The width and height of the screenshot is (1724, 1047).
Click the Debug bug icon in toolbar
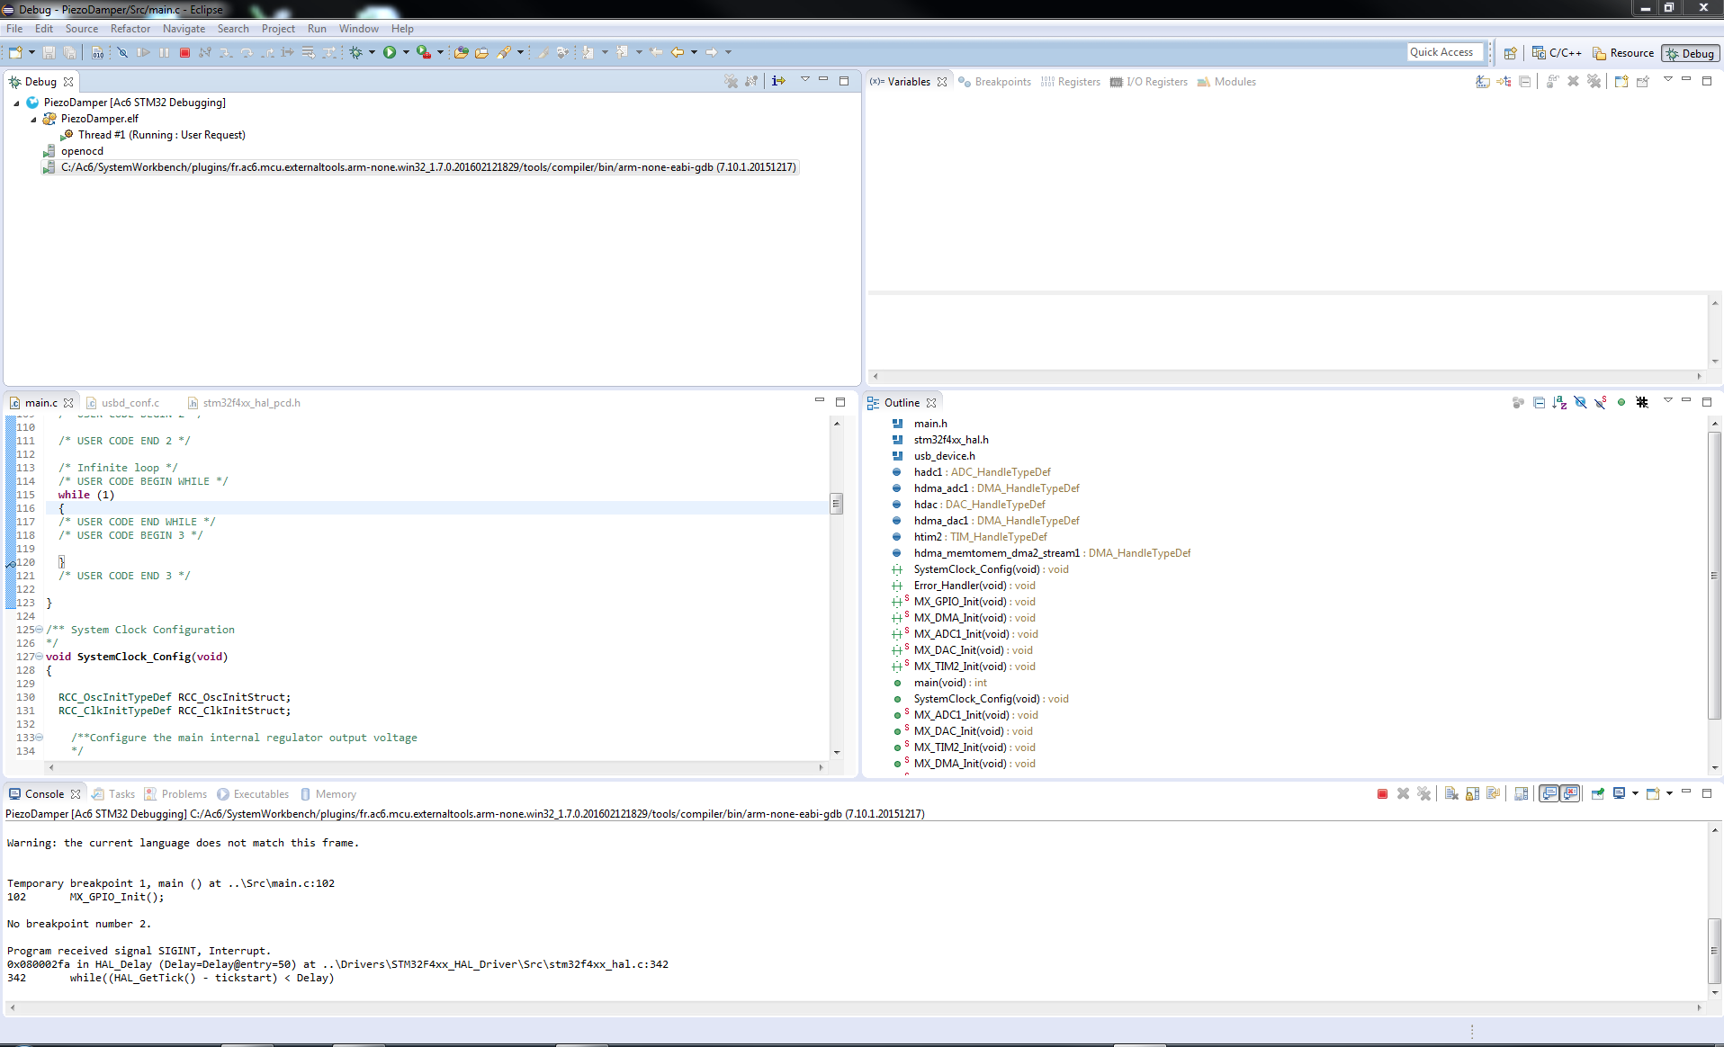(356, 53)
